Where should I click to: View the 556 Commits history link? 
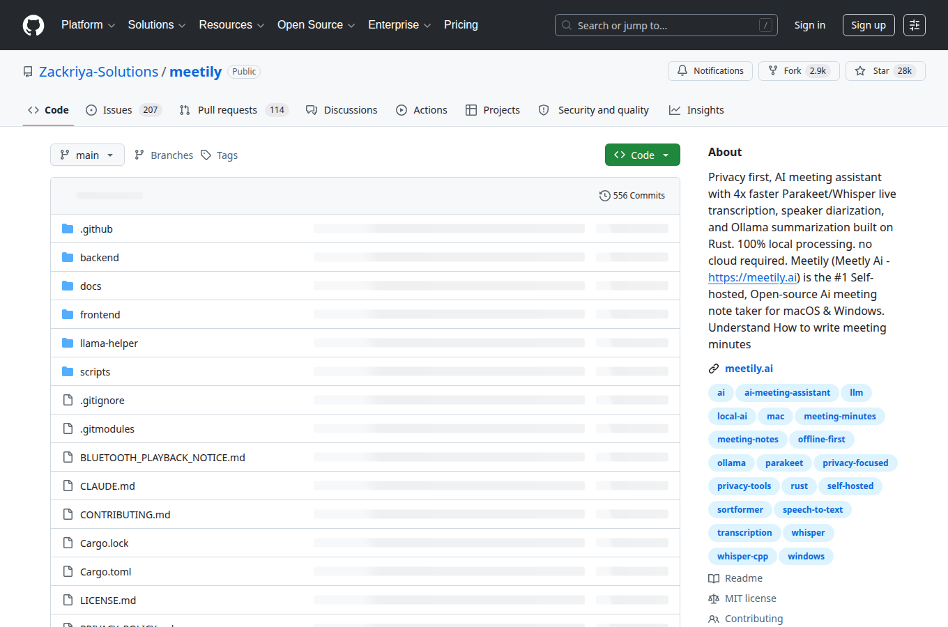coord(632,196)
